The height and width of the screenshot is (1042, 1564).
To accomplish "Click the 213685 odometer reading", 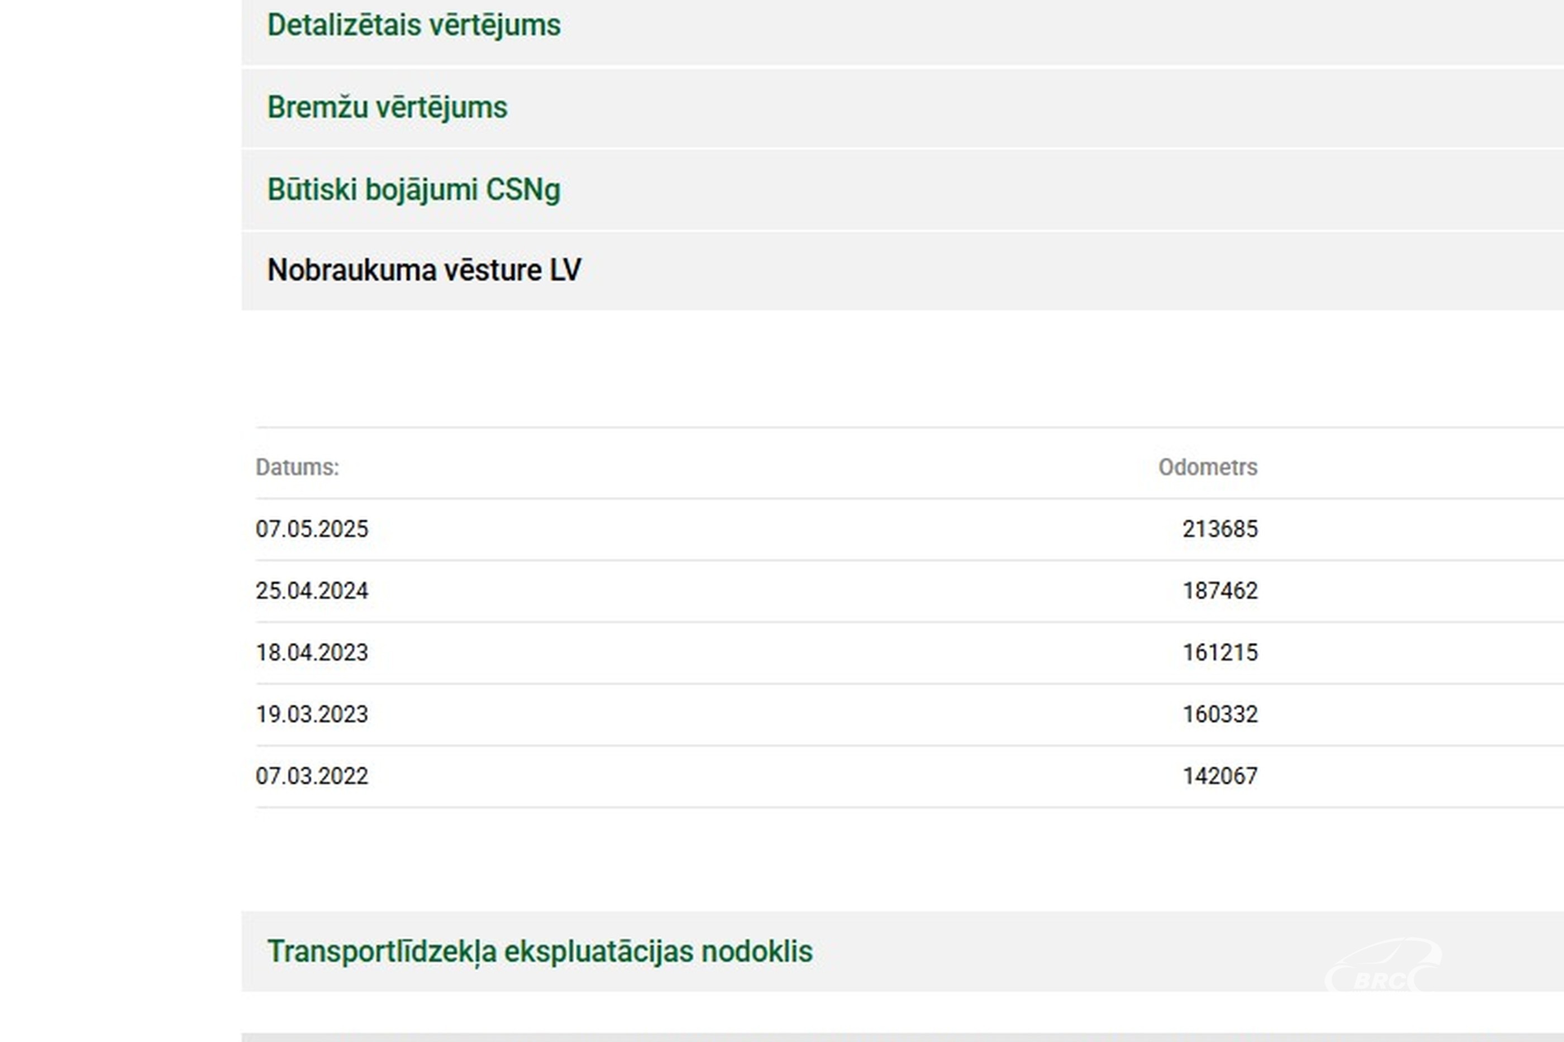I will click(x=1219, y=529).
